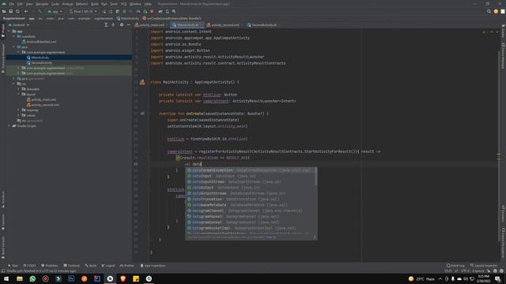Open Brave browser from the taskbar
Viewport: 506px width, 284px height.
pyautogui.click(x=123, y=278)
